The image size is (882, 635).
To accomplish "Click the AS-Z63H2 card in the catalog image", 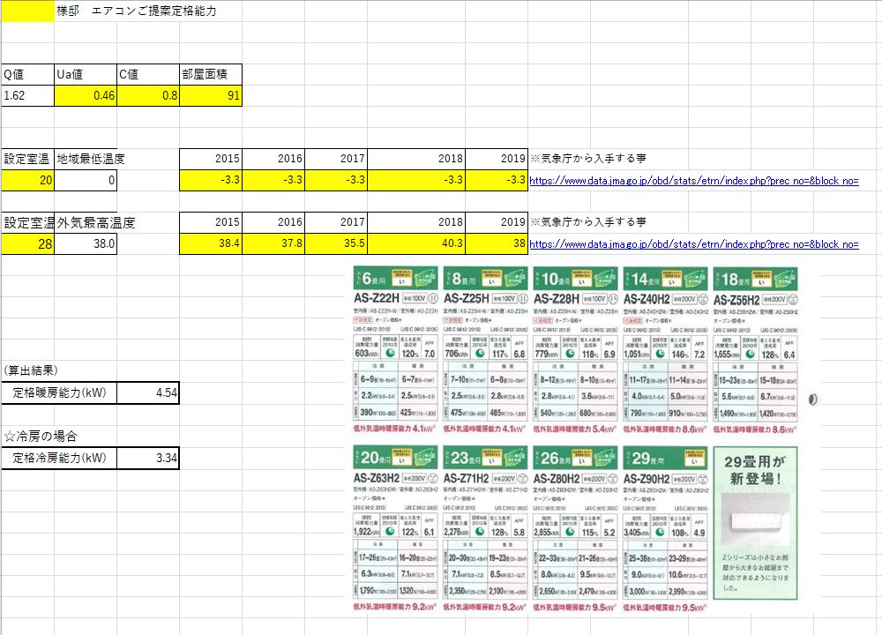I will (395, 528).
